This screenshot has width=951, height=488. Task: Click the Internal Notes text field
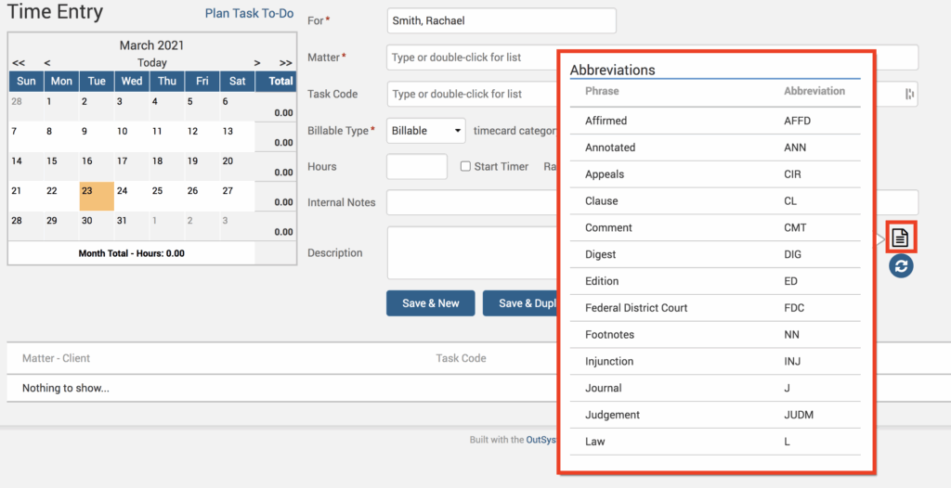pyautogui.click(x=471, y=202)
